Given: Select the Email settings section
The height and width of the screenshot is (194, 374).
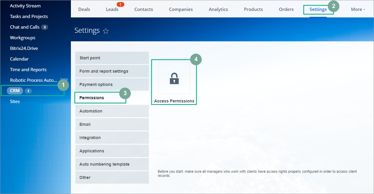Looking at the screenshot, I should (x=112, y=124).
